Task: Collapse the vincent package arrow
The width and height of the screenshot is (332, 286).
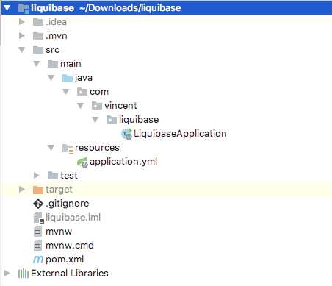Action: click(81, 106)
